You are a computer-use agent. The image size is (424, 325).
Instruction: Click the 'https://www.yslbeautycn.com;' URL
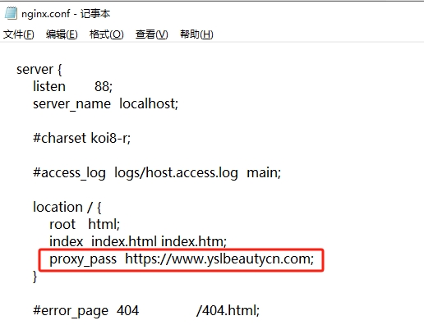click(219, 259)
